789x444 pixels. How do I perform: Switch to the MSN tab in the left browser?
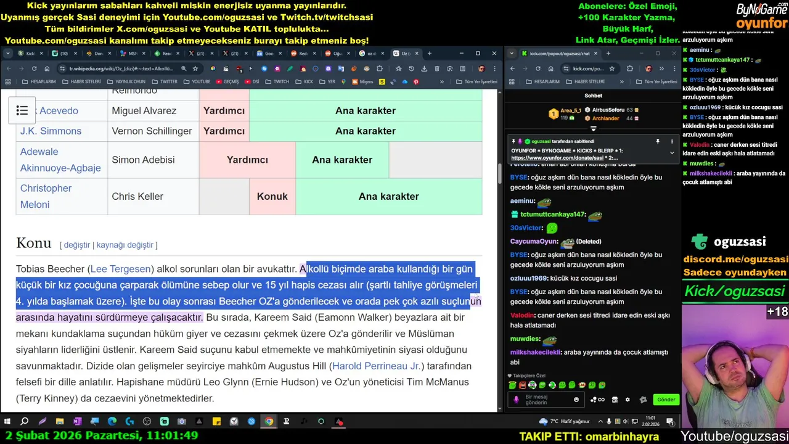point(133,54)
